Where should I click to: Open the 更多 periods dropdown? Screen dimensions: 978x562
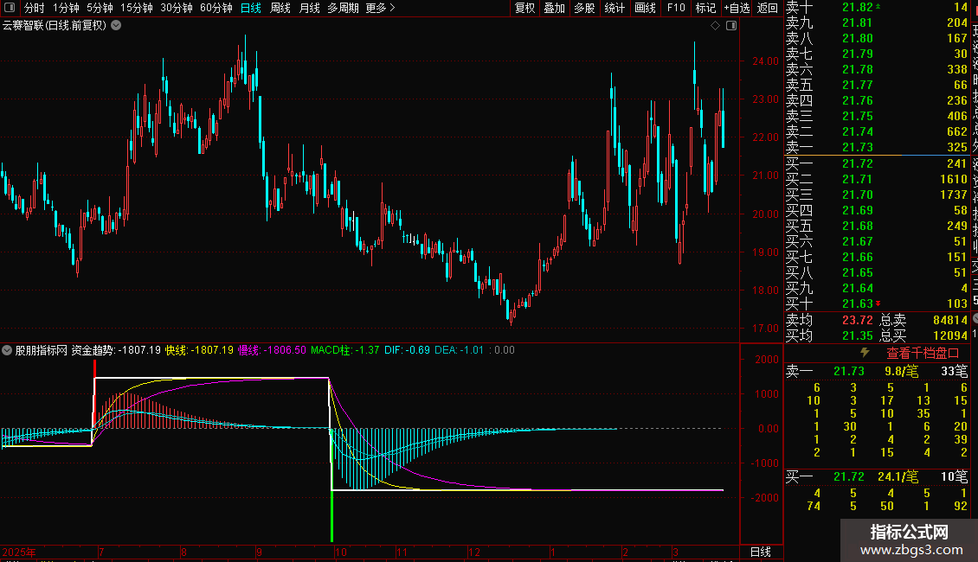[381, 8]
